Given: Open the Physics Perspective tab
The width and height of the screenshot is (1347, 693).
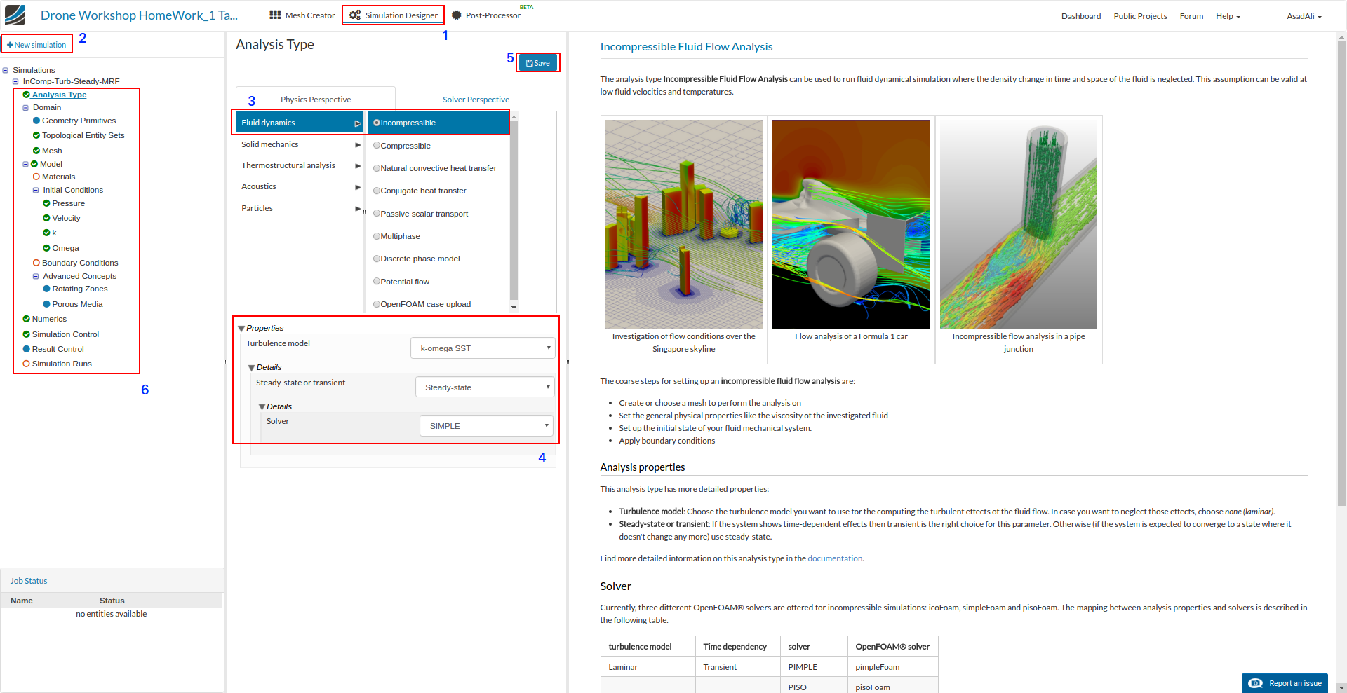Looking at the screenshot, I should pos(316,100).
